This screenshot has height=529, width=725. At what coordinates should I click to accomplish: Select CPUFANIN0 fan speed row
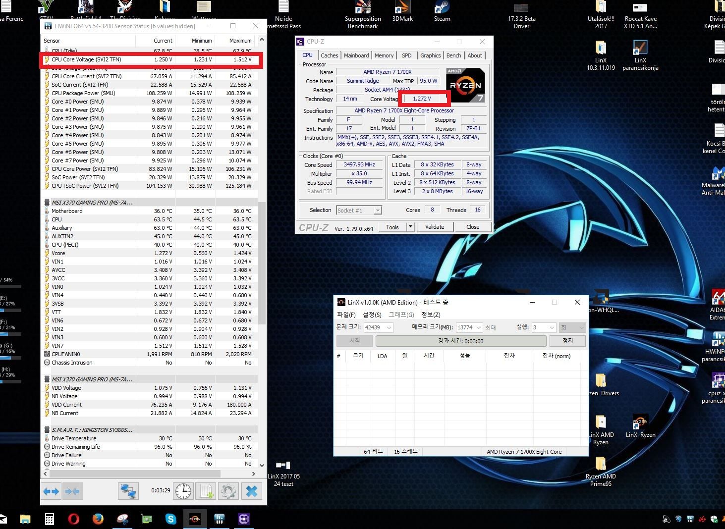tap(149, 354)
